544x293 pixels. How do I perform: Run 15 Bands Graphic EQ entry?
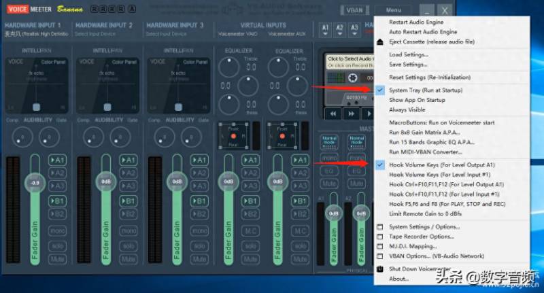tap(432, 142)
